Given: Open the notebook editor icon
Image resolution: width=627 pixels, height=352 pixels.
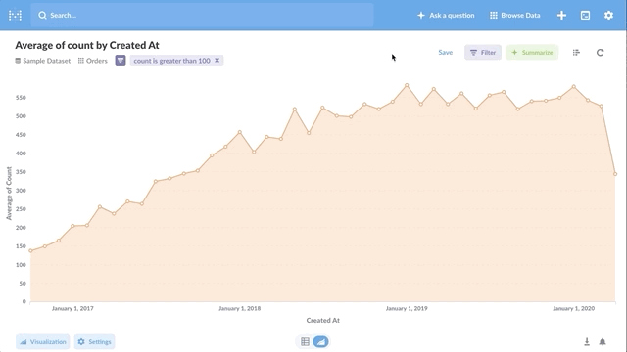Looking at the screenshot, I should click(x=576, y=52).
